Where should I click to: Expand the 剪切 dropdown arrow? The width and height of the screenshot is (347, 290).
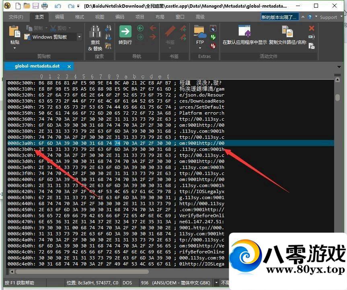point(70,28)
